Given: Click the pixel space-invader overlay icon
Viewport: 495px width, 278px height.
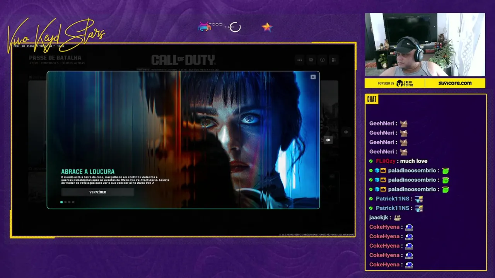Looking at the screenshot, I should pos(204,27).
